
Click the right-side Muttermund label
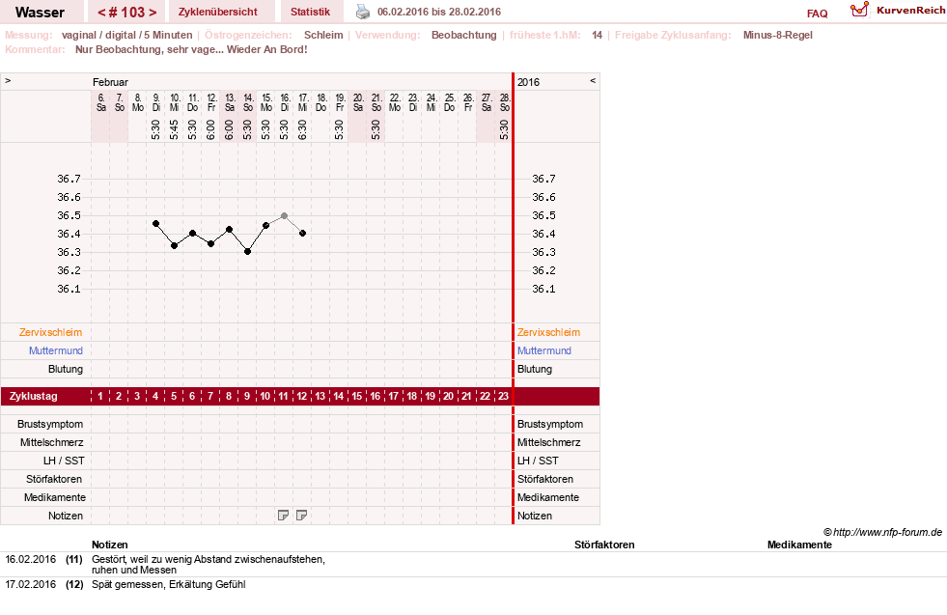click(543, 350)
